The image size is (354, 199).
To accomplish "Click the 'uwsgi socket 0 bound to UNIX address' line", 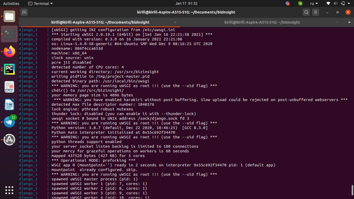I will (120, 118).
